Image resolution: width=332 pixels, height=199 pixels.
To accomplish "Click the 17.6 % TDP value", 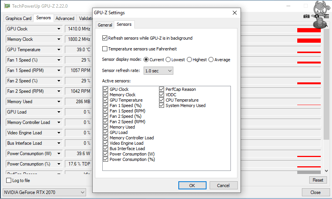I will click(x=79, y=164).
